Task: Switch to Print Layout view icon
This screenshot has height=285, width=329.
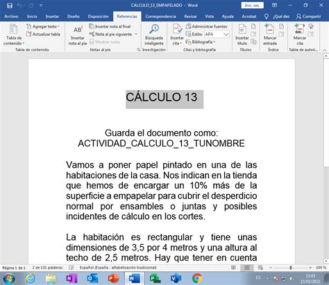Action: 247,268
